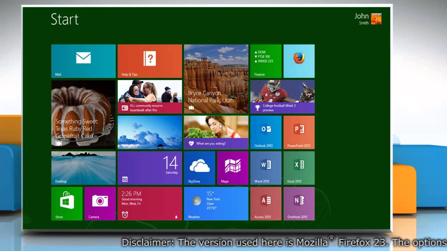
Task: Click the moon icon on Weather tile
Action: [x=197, y=200]
